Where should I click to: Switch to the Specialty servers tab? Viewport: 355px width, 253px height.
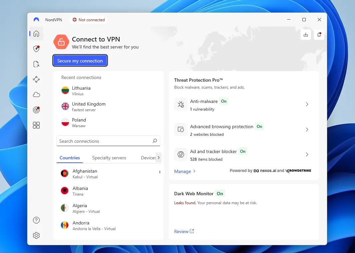[x=109, y=158]
